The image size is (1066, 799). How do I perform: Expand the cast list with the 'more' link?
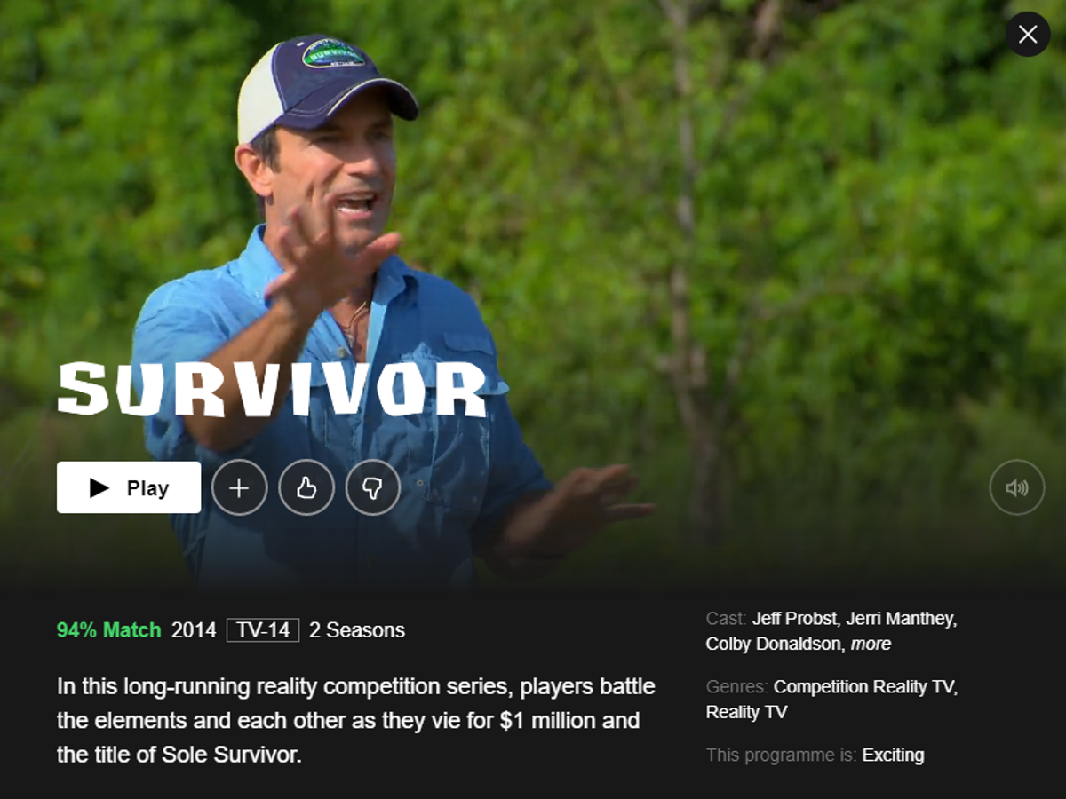point(871,644)
